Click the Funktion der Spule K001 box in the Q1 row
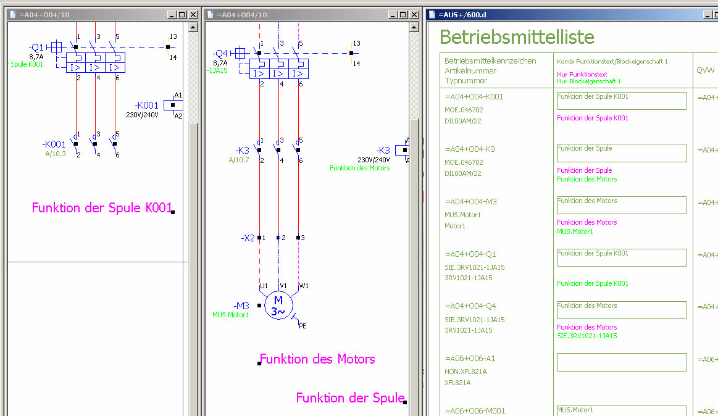The width and height of the screenshot is (718, 416). click(x=621, y=257)
